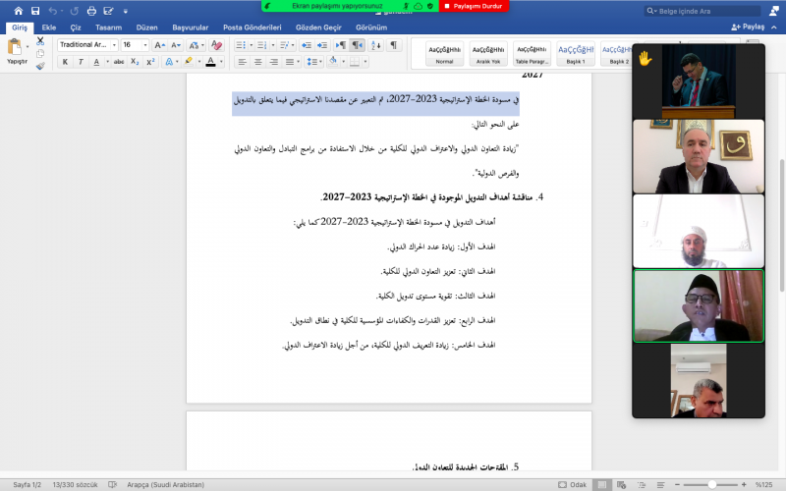Image resolution: width=786 pixels, height=491 pixels.
Task: Switch to the Ekle tab
Action: (49, 27)
